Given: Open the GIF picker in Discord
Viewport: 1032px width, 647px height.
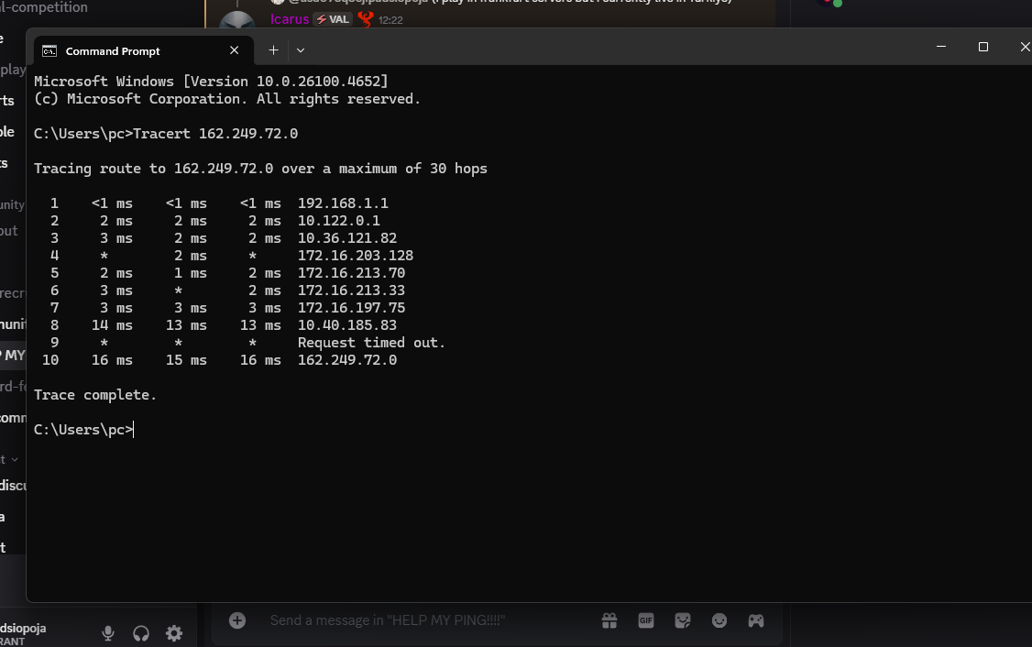Looking at the screenshot, I should pos(646,620).
